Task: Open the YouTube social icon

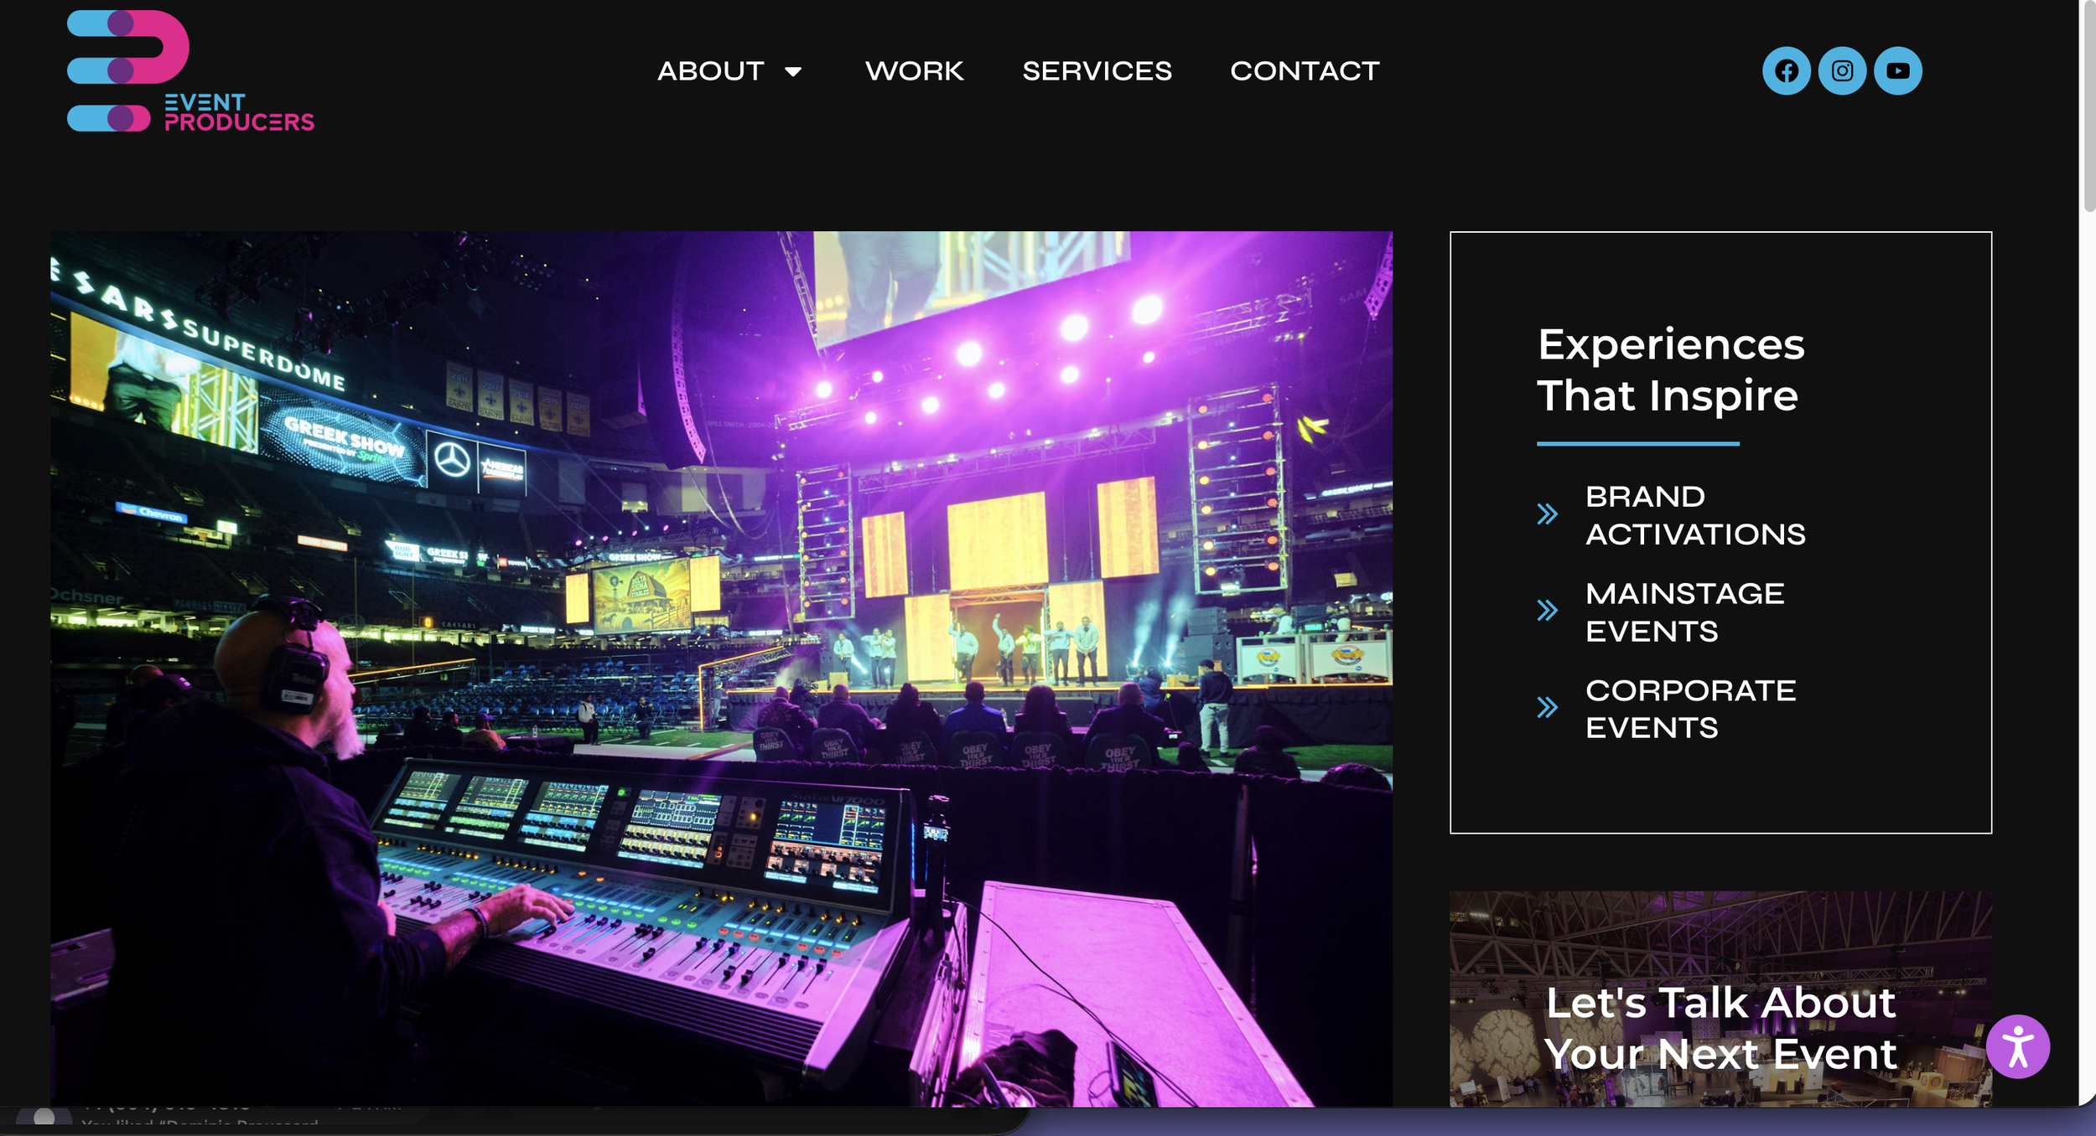Action: (x=1898, y=71)
